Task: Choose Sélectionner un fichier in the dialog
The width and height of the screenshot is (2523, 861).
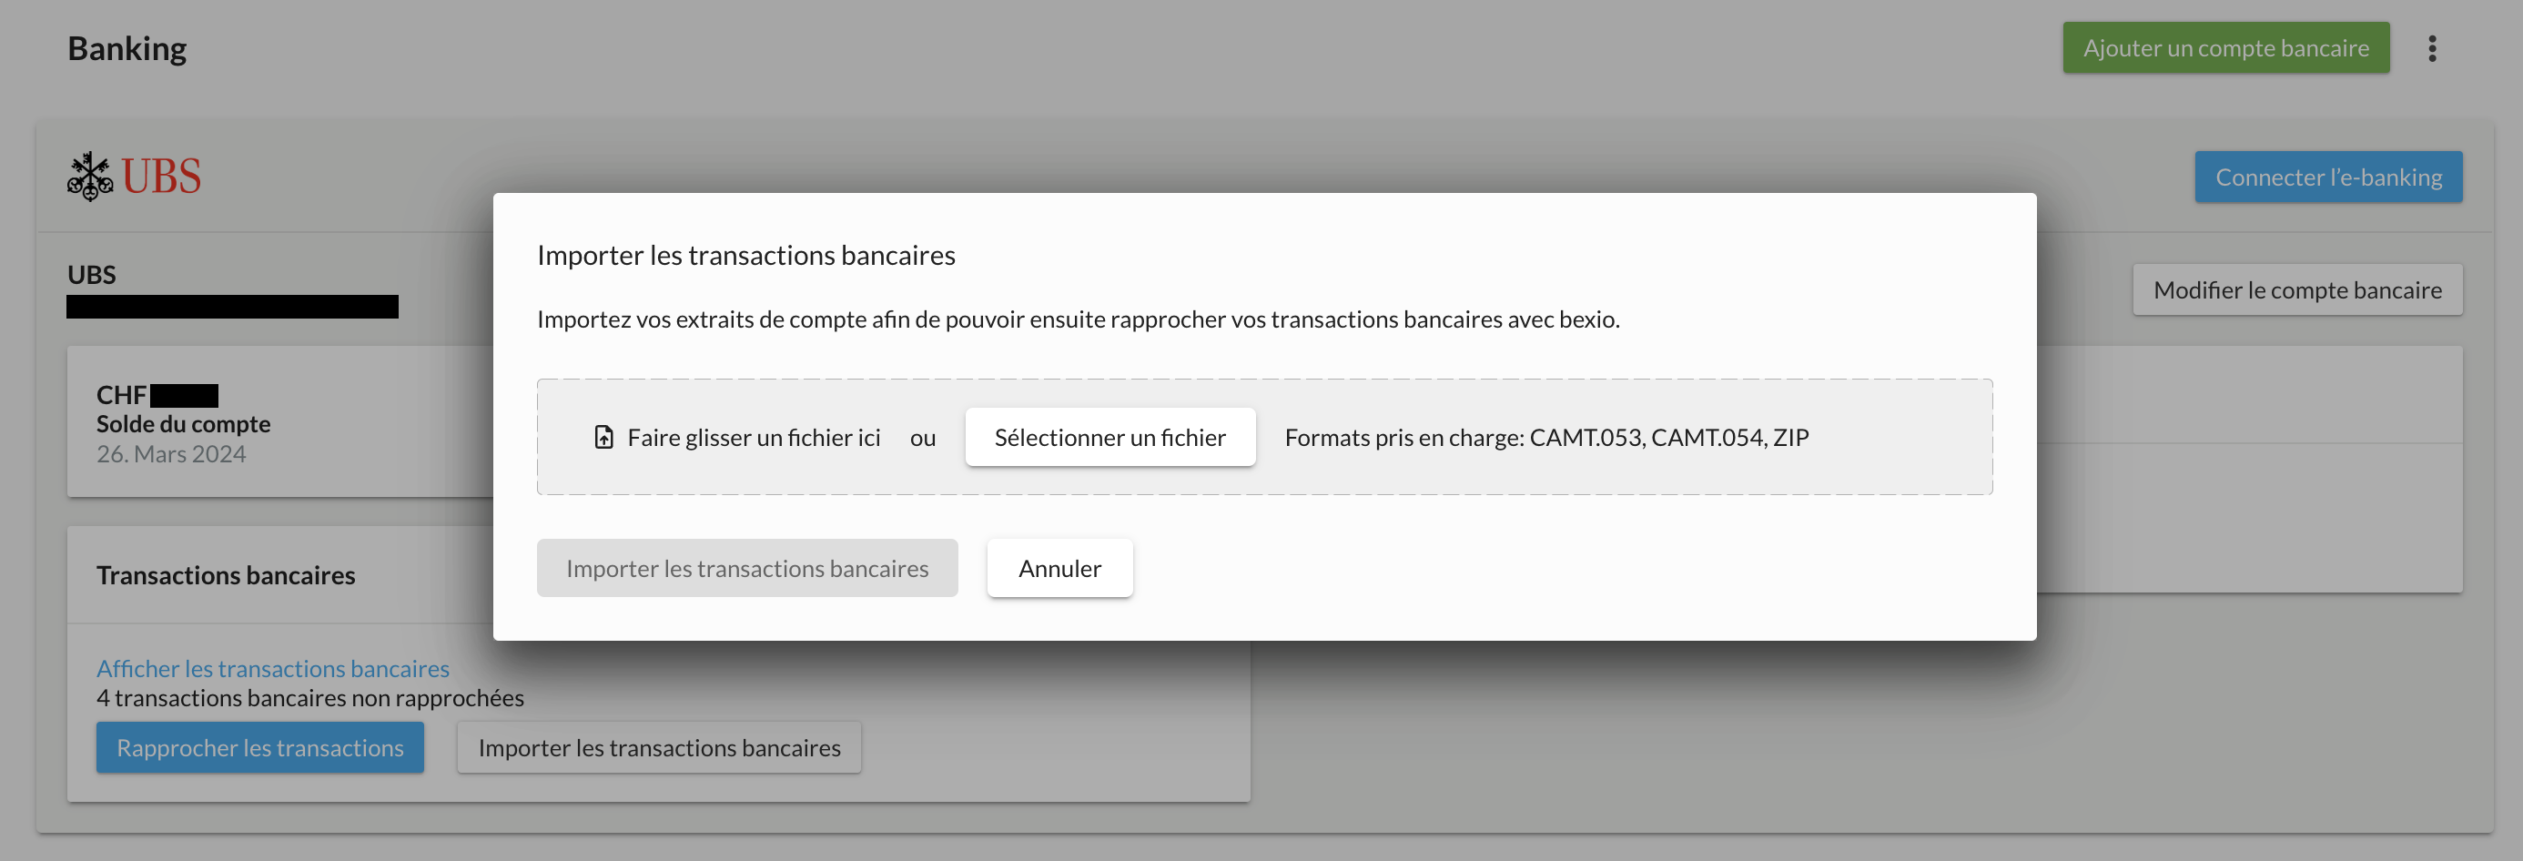Action: (x=1110, y=437)
